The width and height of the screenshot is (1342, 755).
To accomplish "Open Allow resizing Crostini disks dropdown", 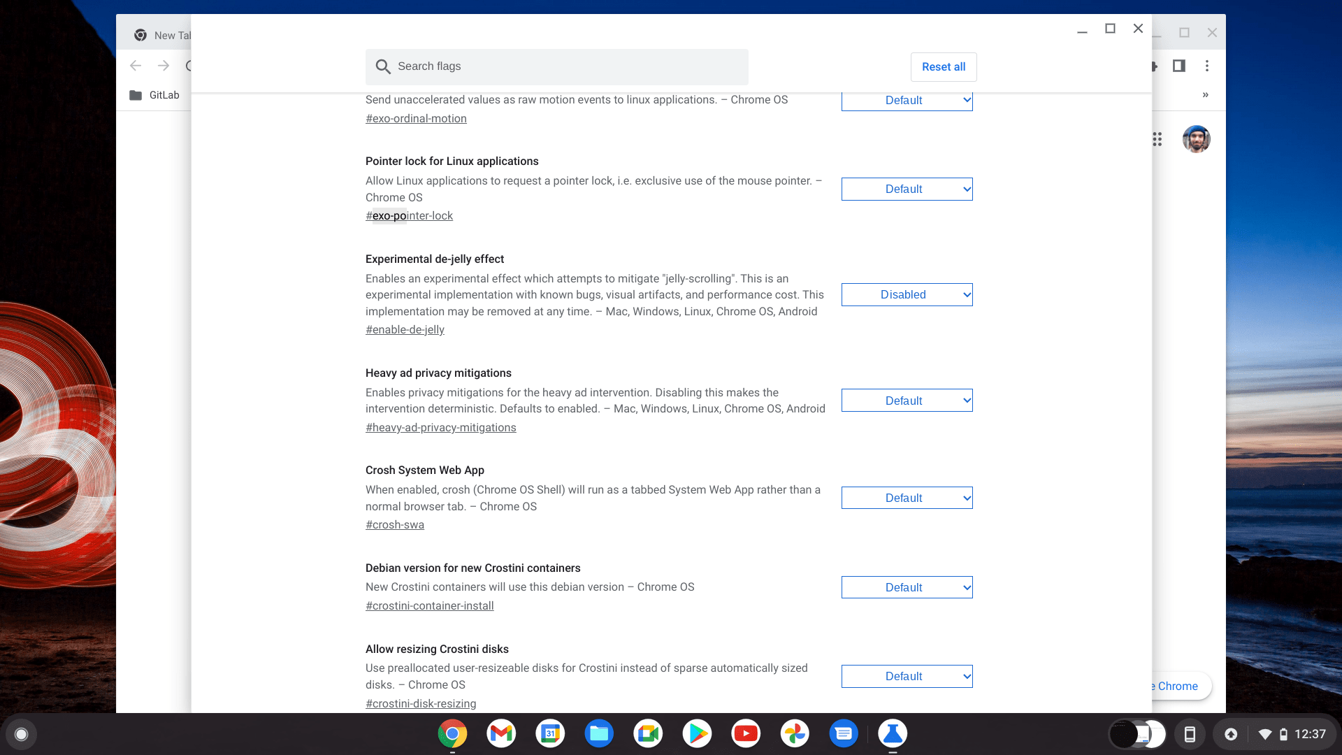I will coord(907,676).
